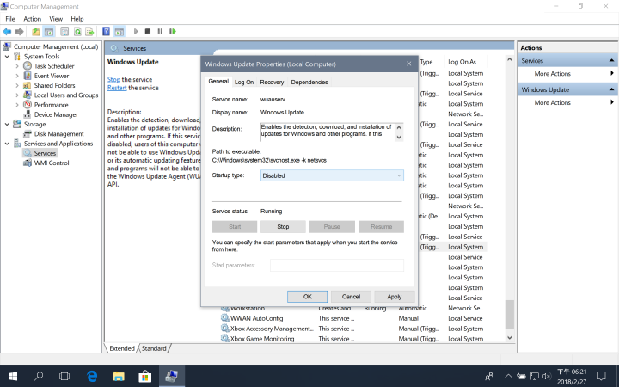619x387 pixels.
Task: Open Disk Management from the tree
Action: pos(58,134)
